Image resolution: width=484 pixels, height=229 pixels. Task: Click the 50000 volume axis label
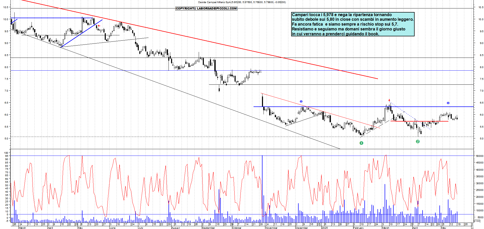point(480,156)
